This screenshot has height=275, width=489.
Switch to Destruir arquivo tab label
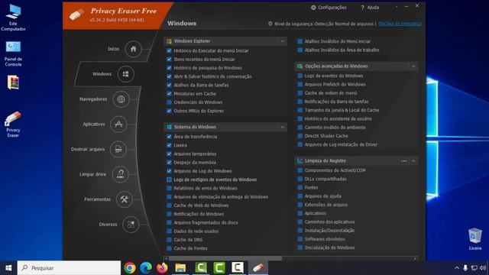tap(88, 149)
